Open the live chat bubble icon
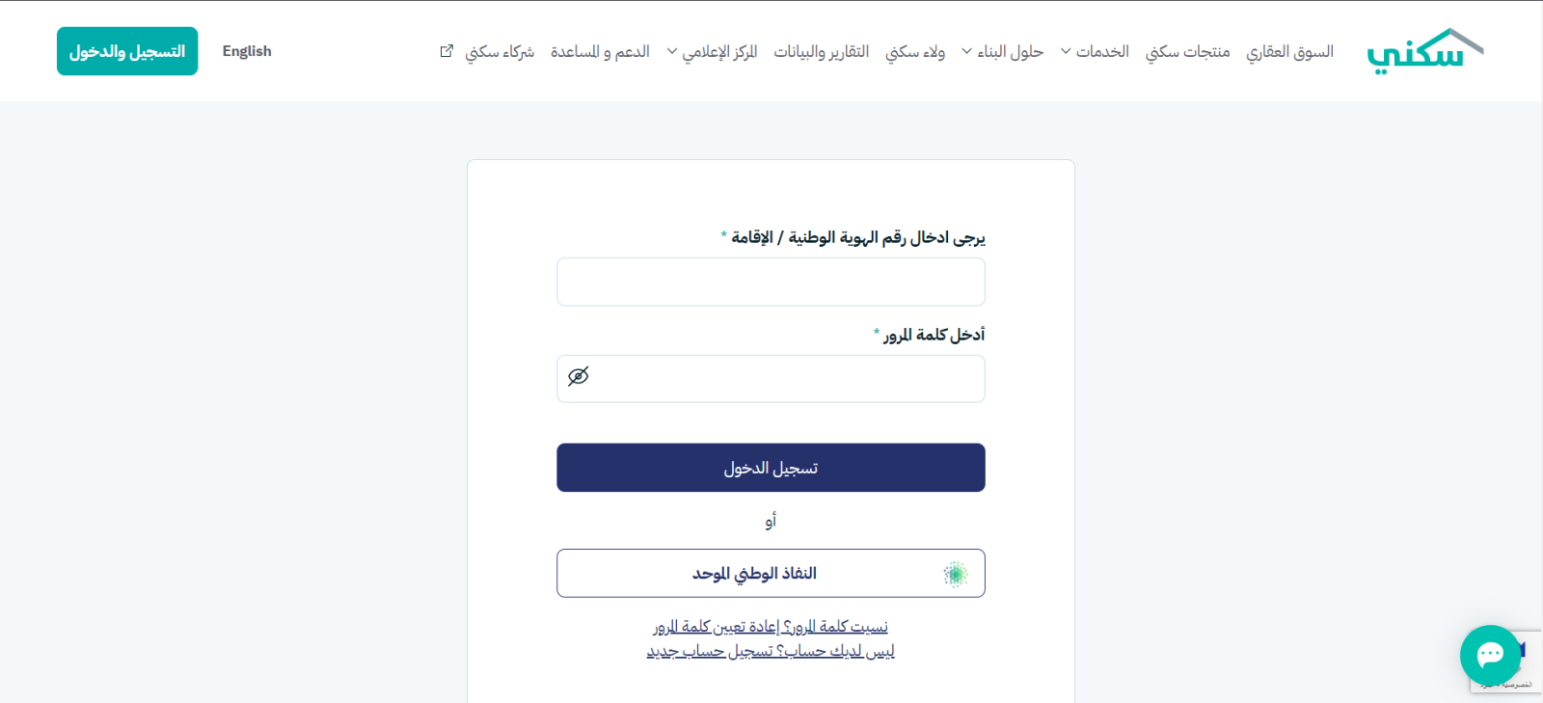The width and height of the screenshot is (1543, 703). tap(1490, 655)
